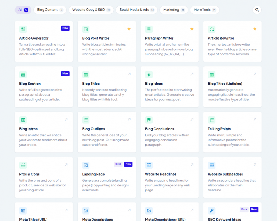Open the More Tools tab
This screenshot has width=277, height=221.
(x=205, y=10)
